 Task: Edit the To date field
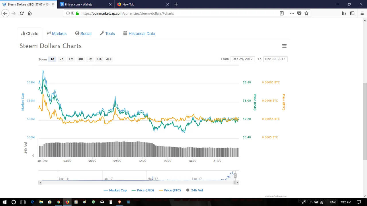[x=275, y=59]
